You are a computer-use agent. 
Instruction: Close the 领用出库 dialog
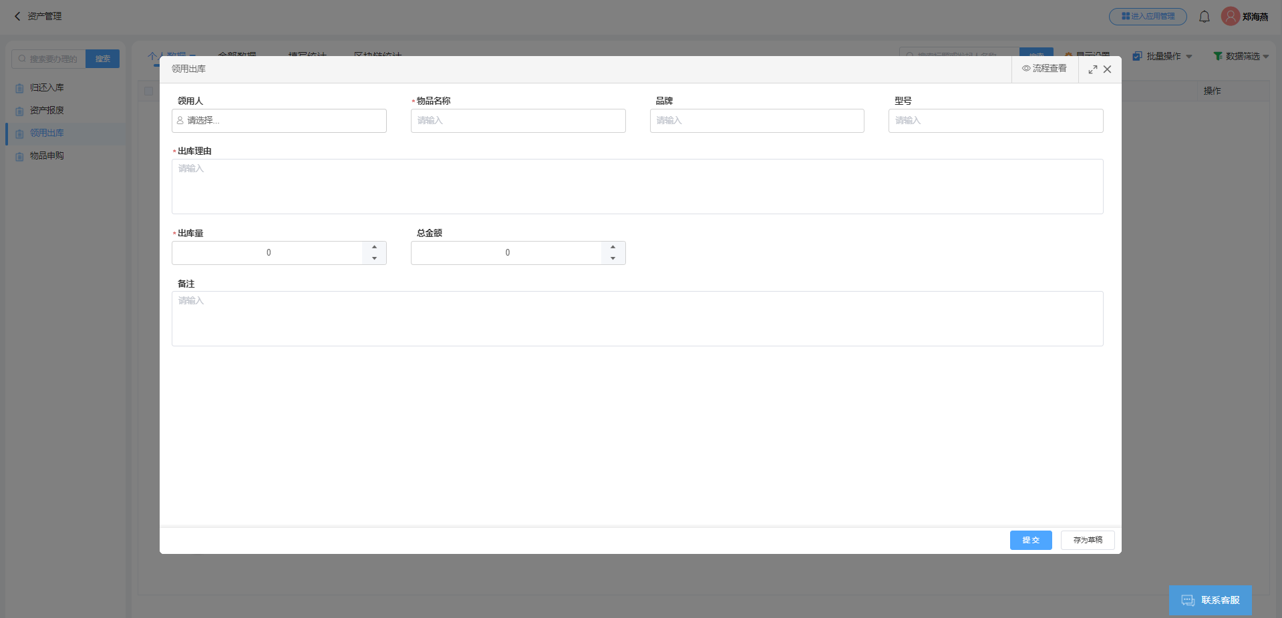pos(1107,69)
